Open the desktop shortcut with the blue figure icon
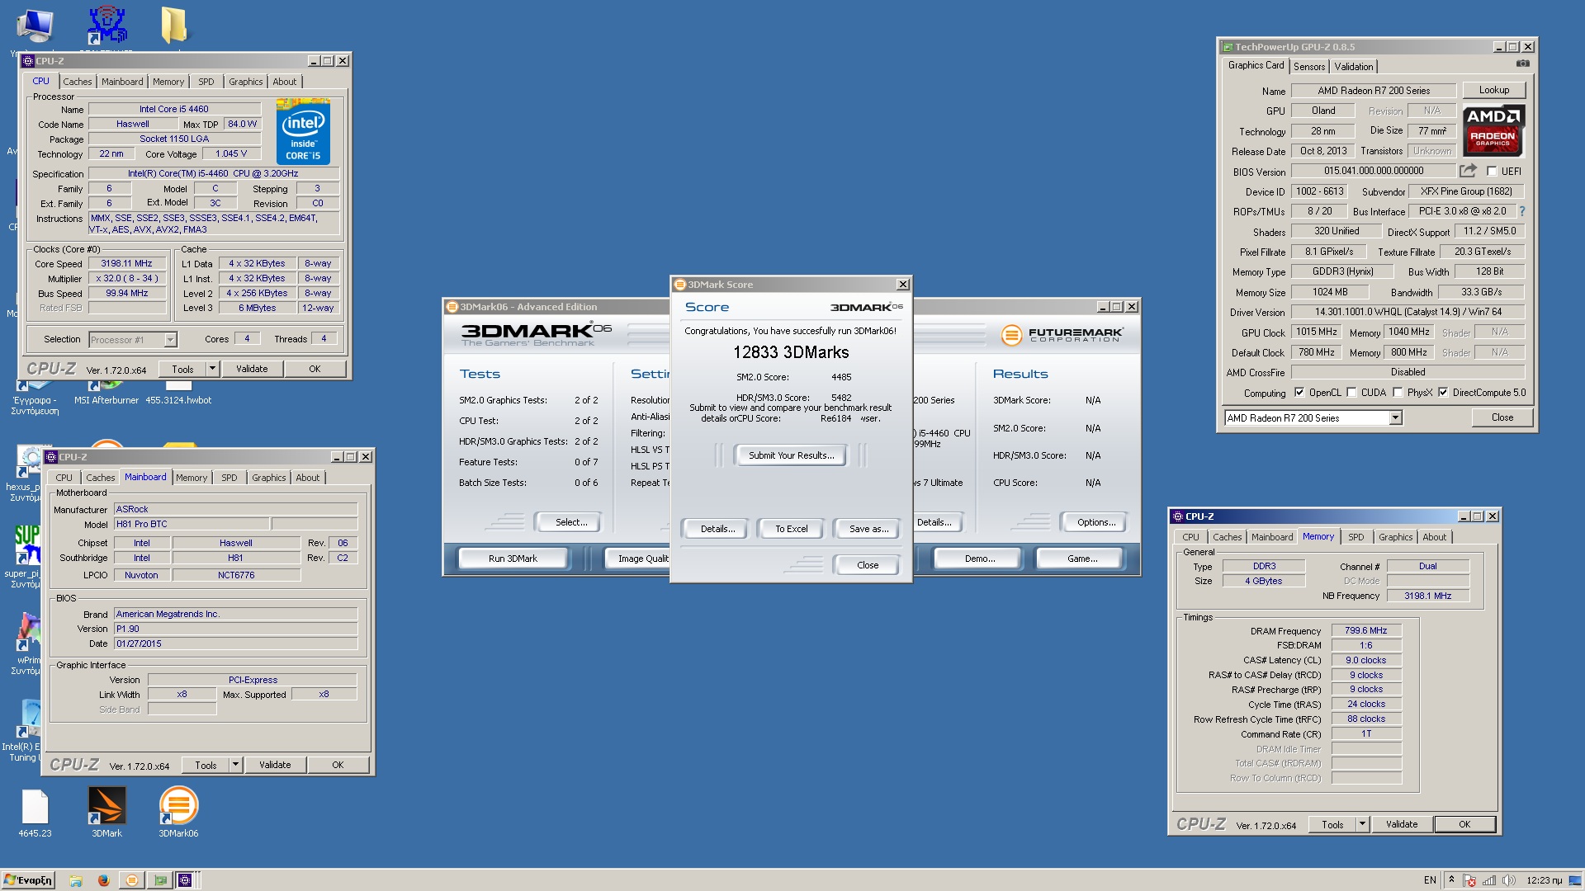This screenshot has width=1585, height=891. tap(107, 25)
